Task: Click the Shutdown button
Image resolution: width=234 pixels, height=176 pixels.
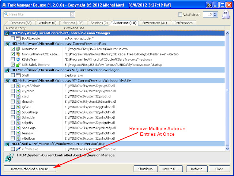Action: [x=146, y=169]
